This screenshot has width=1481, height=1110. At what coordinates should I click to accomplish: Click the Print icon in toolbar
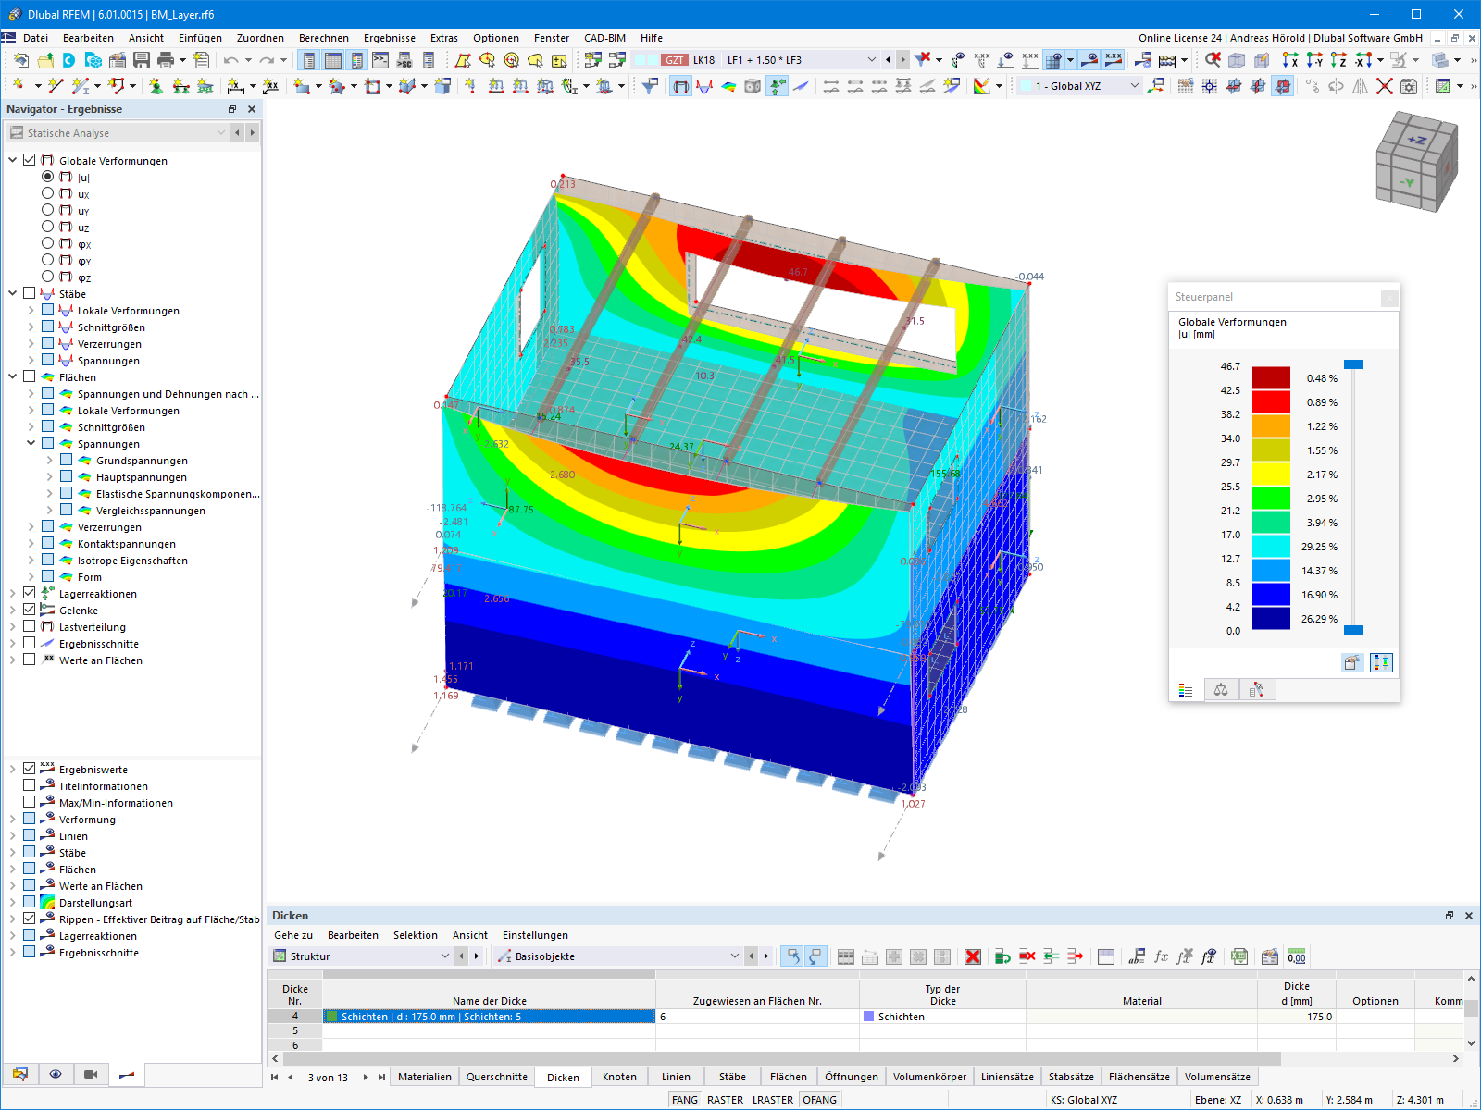click(x=166, y=60)
